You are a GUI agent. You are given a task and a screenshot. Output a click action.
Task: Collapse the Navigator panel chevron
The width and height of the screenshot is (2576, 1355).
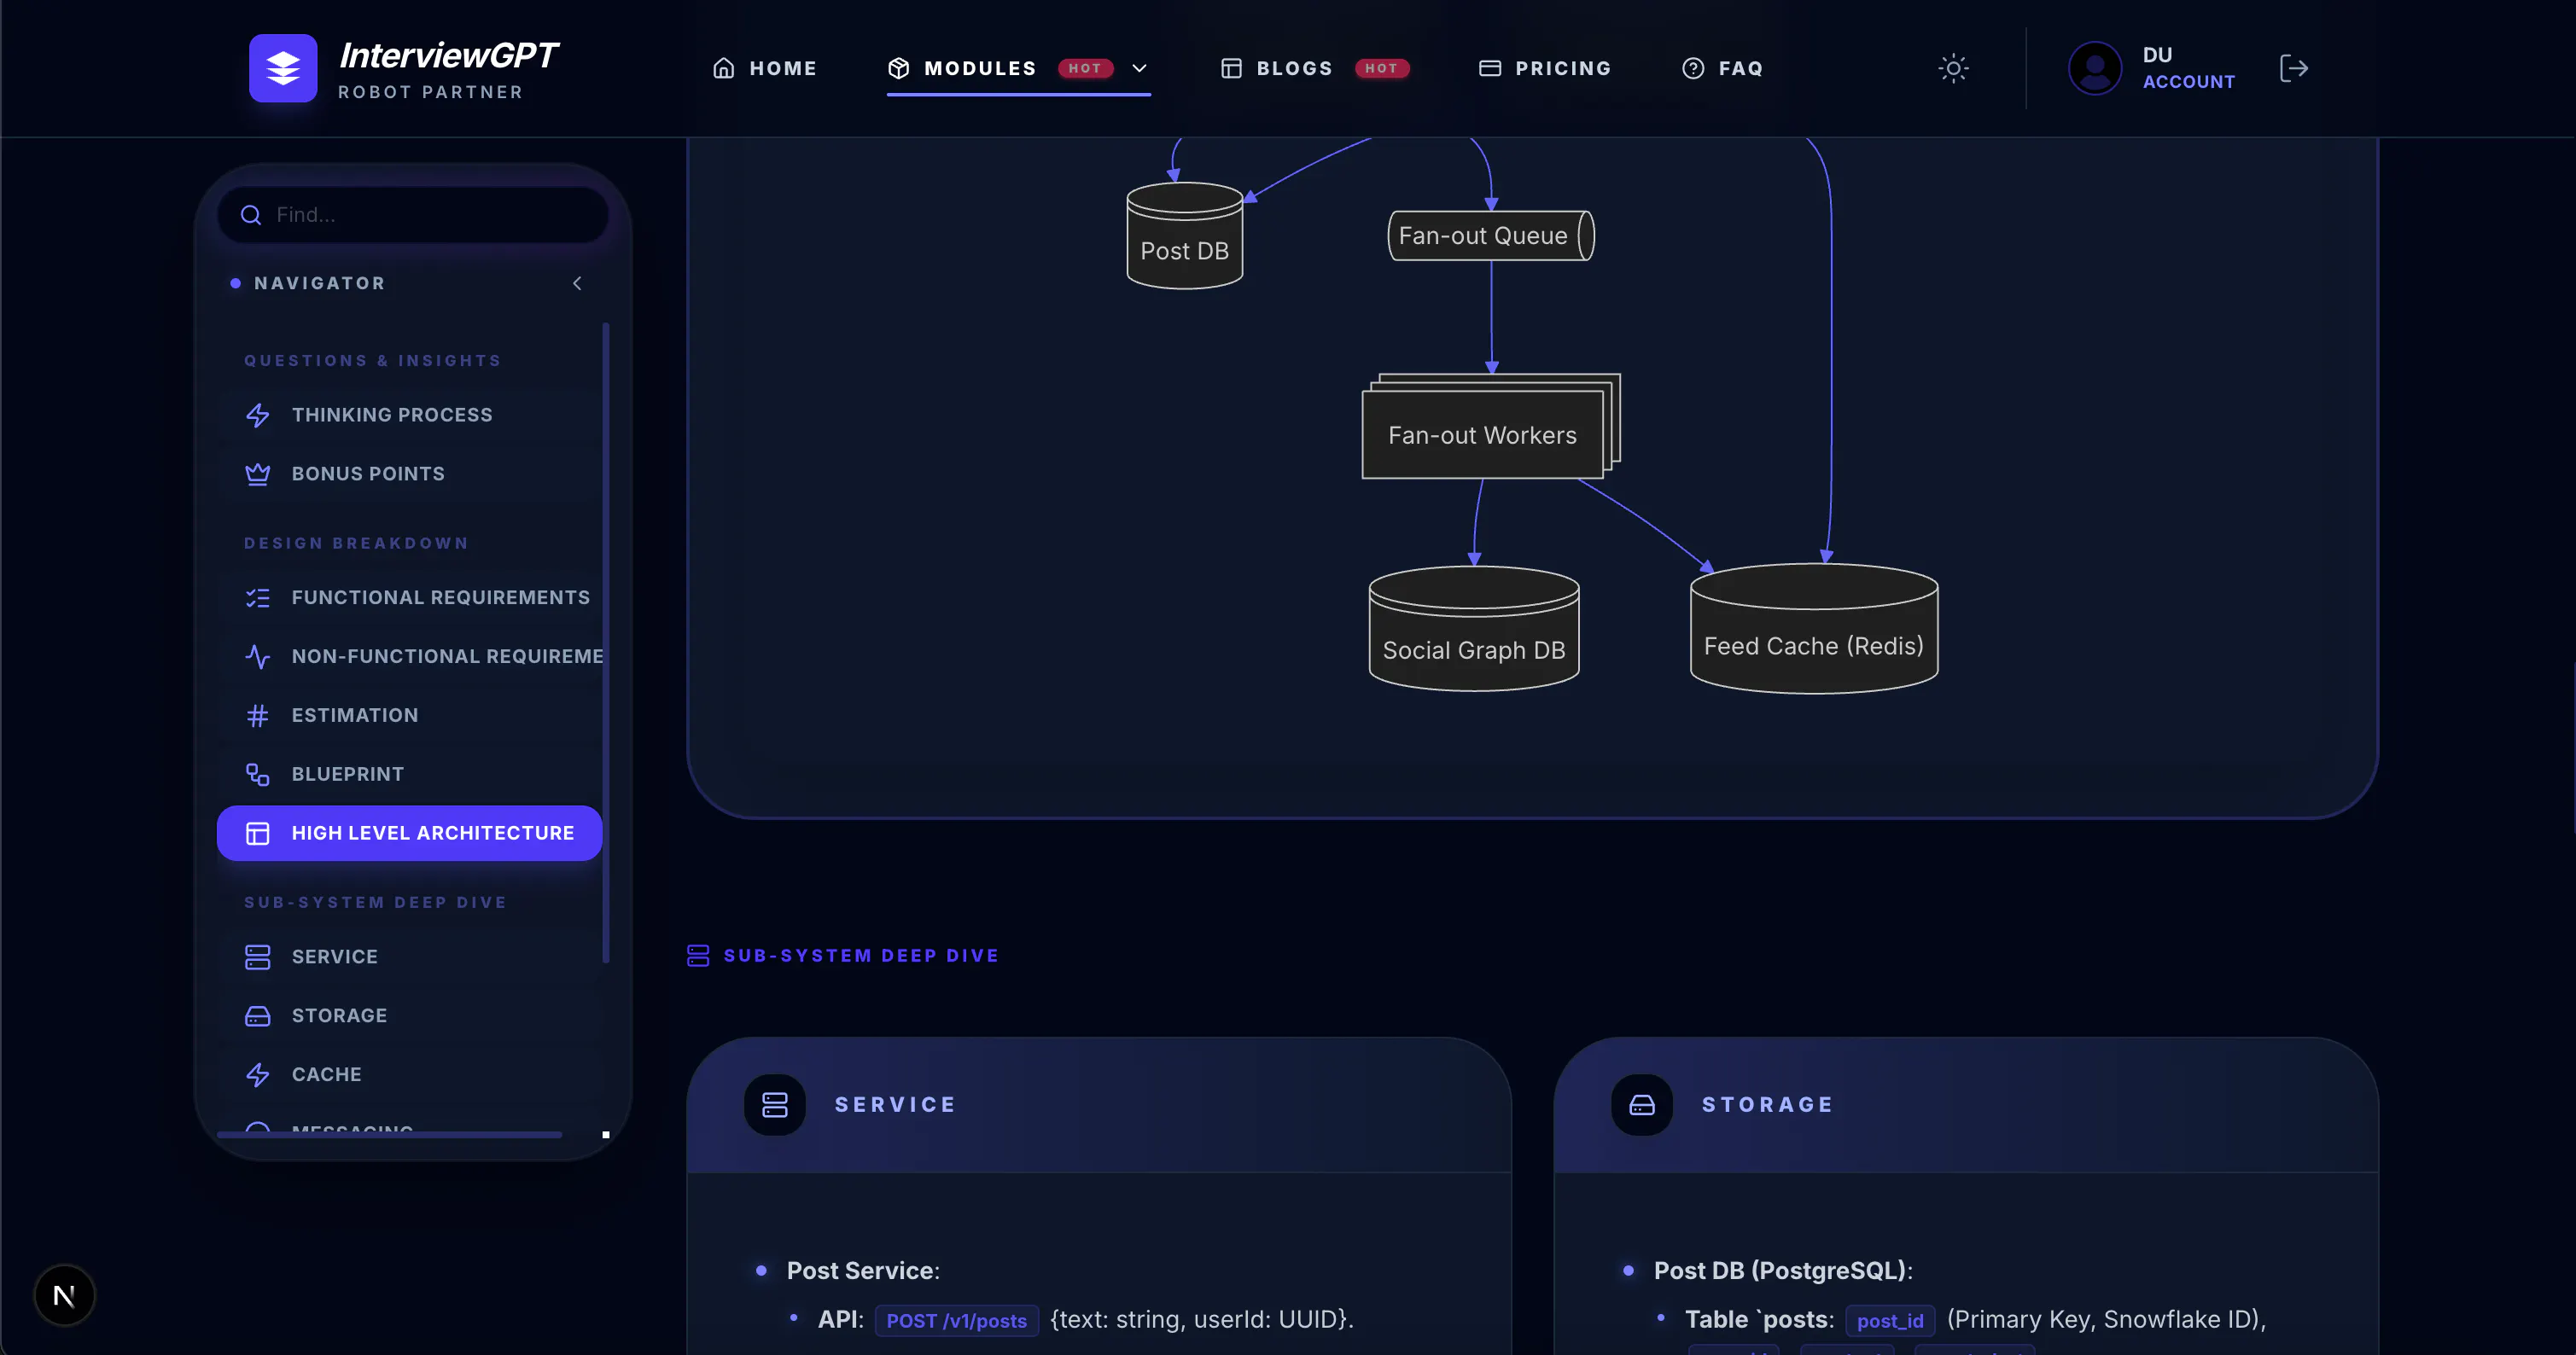pos(577,284)
